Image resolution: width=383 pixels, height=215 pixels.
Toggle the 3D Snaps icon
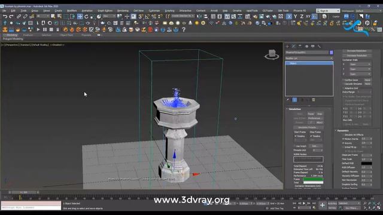(141, 17)
